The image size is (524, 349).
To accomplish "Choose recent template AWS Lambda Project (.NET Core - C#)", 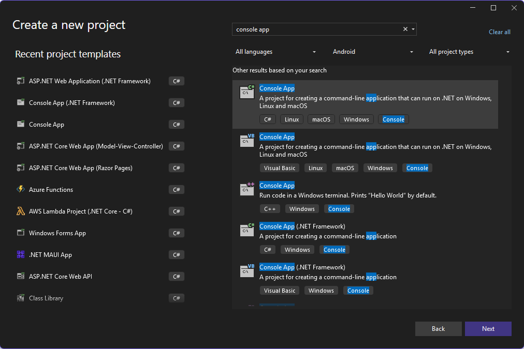I will 100,211.
